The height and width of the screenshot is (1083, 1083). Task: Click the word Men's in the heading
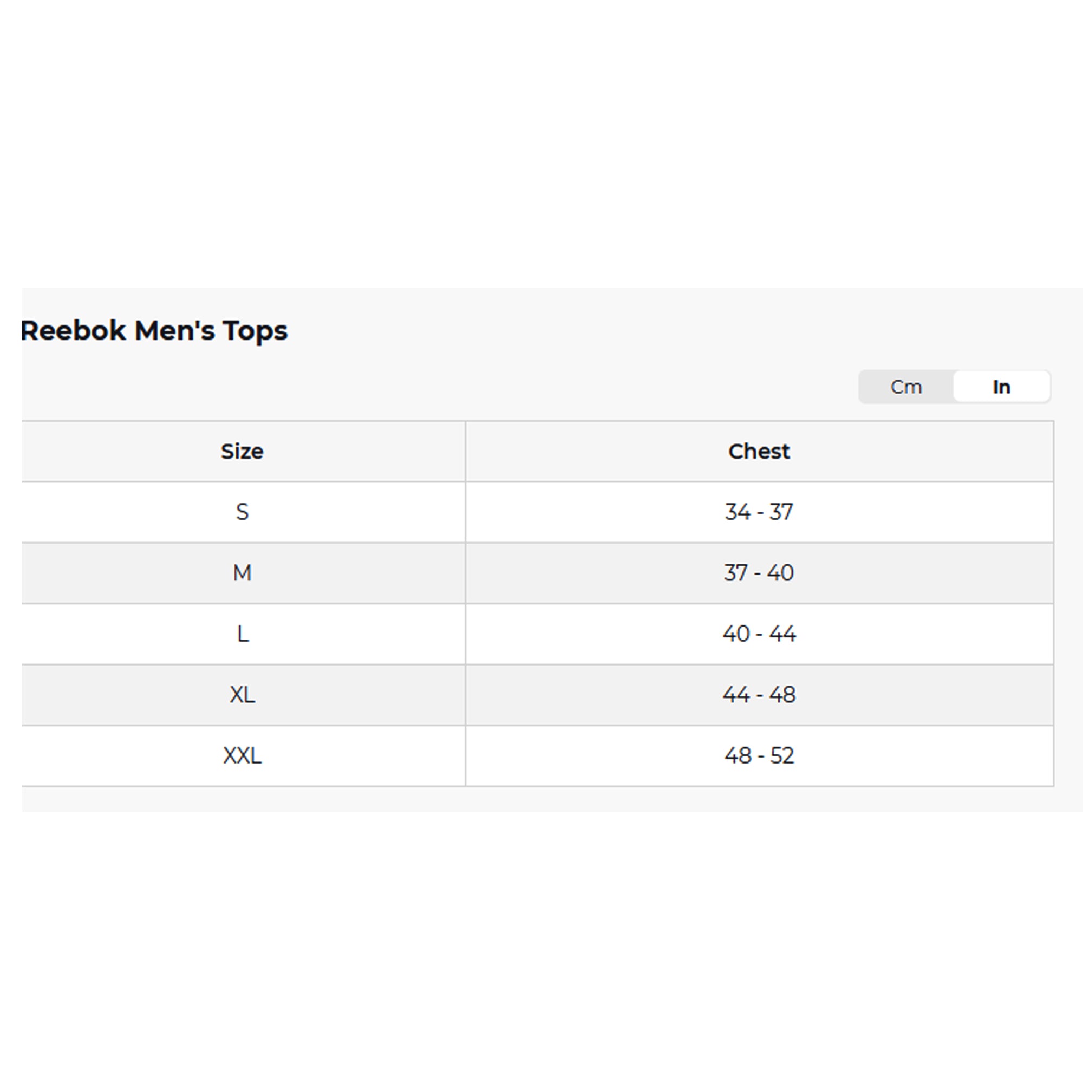point(175,330)
